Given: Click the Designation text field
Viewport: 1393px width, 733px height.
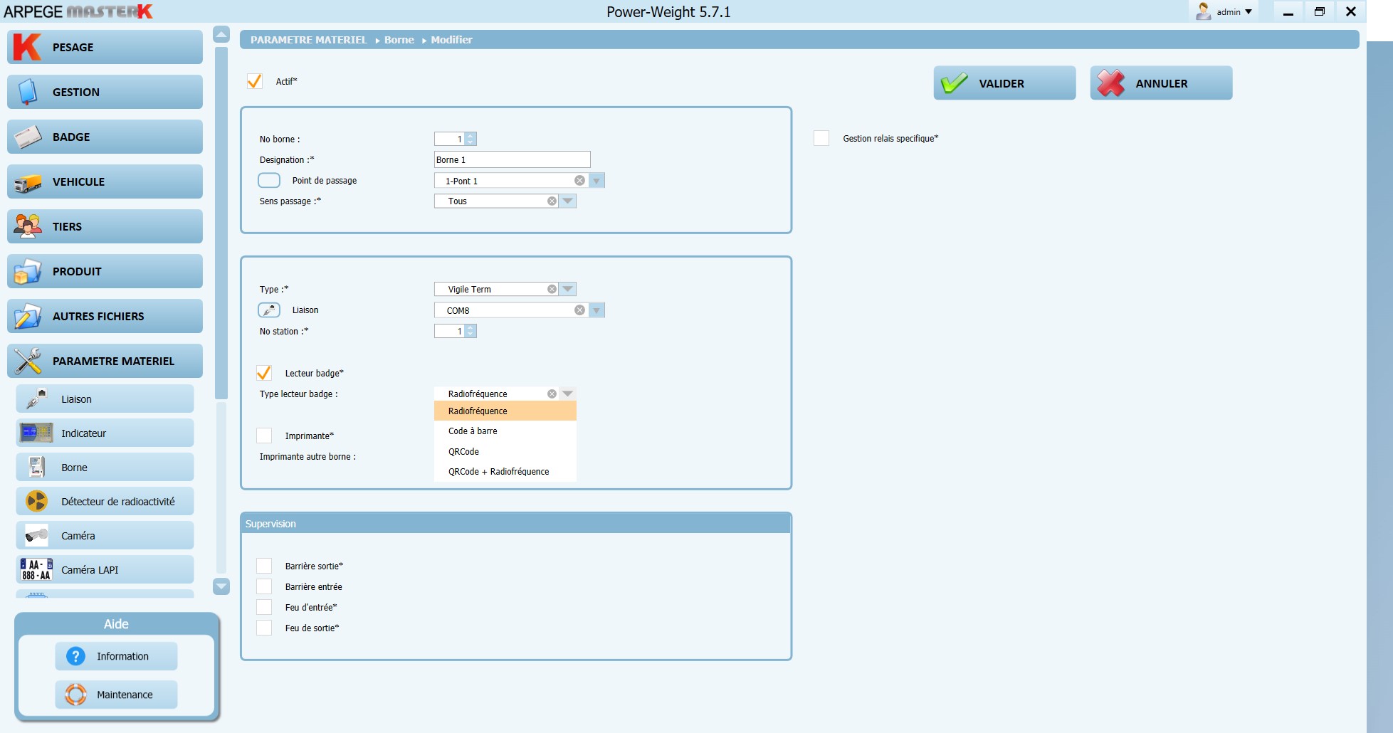Looking at the screenshot, I should tap(512, 160).
